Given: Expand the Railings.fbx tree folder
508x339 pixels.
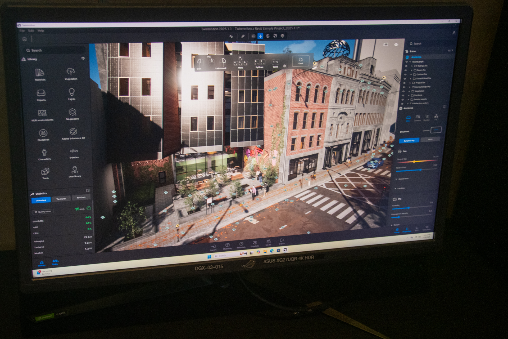Looking at the screenshot, I should [412, 66].
